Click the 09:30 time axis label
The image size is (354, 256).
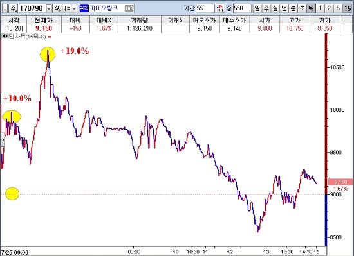tap(134, 252)
